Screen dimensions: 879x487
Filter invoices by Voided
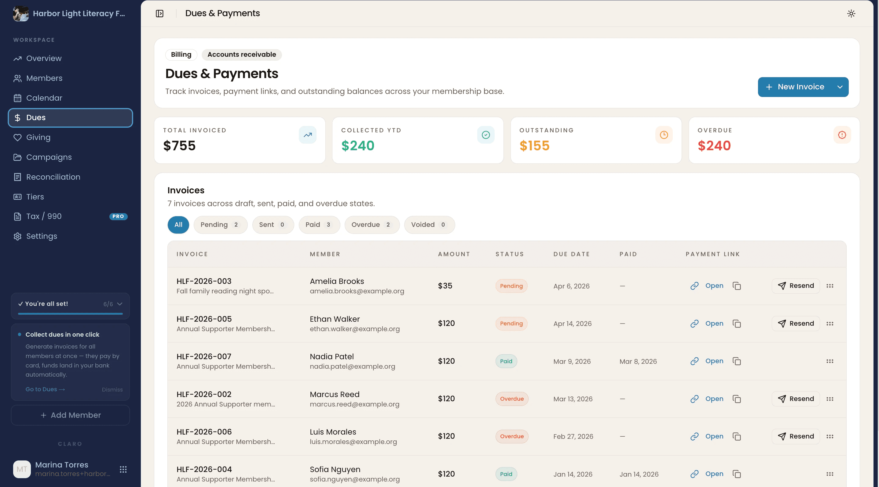(x=429, y=225)
